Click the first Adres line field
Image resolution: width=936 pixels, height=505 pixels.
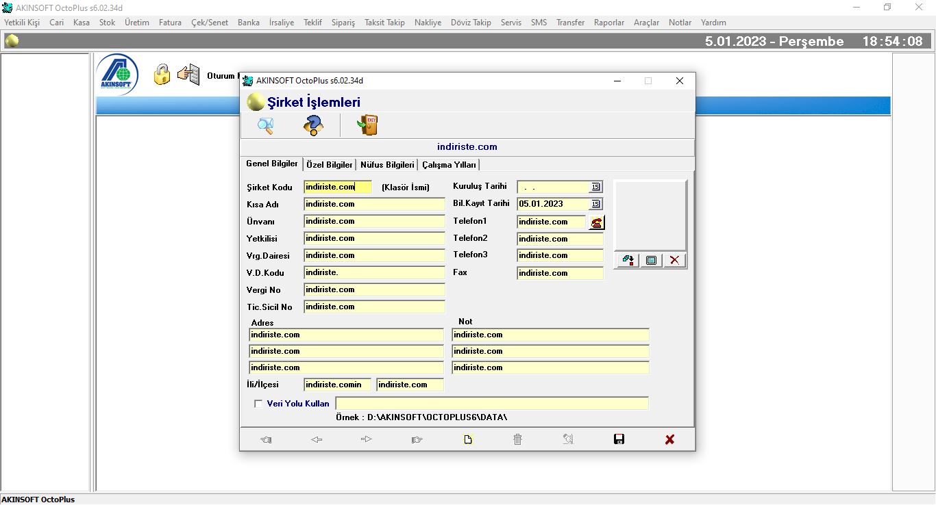pyautogui.click(x=347, y=335)
